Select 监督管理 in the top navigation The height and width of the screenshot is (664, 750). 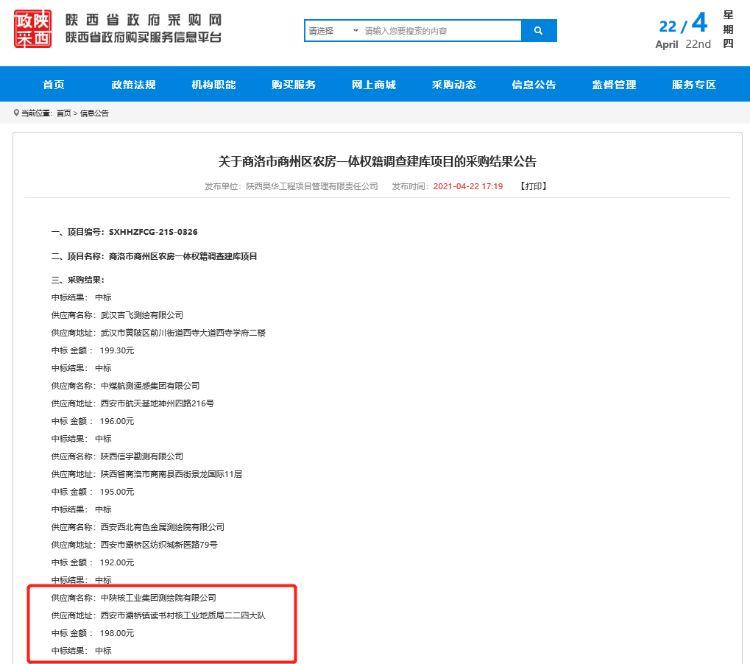pos(614,85)
